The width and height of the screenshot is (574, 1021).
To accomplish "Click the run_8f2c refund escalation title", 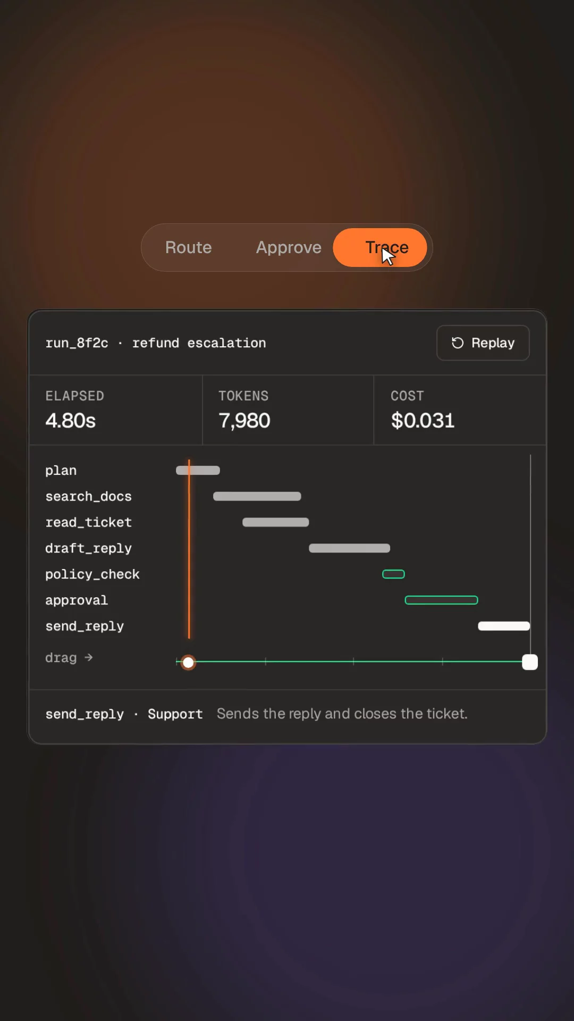I will tap(156, 343).
